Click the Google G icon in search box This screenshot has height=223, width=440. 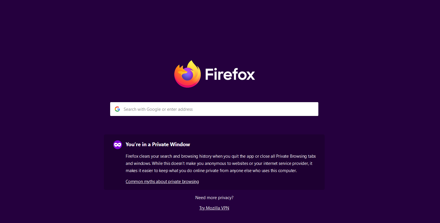click(x=117, y=109)
